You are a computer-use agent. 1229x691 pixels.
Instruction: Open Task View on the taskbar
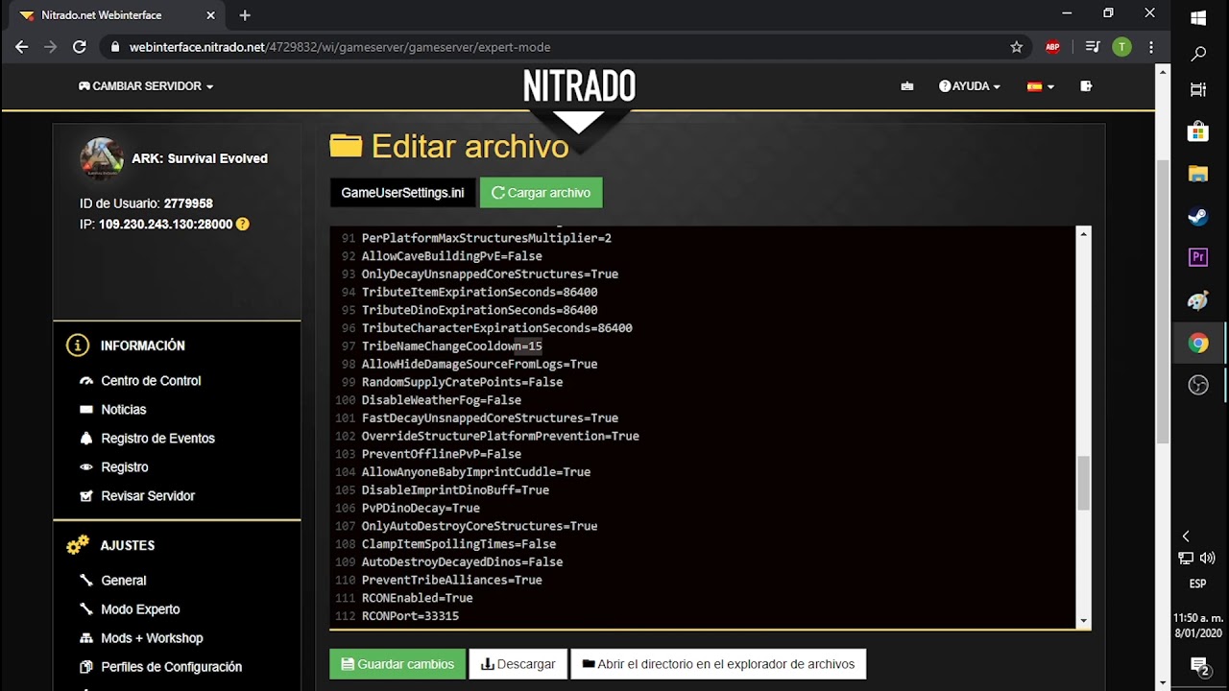coord(1198,90)
